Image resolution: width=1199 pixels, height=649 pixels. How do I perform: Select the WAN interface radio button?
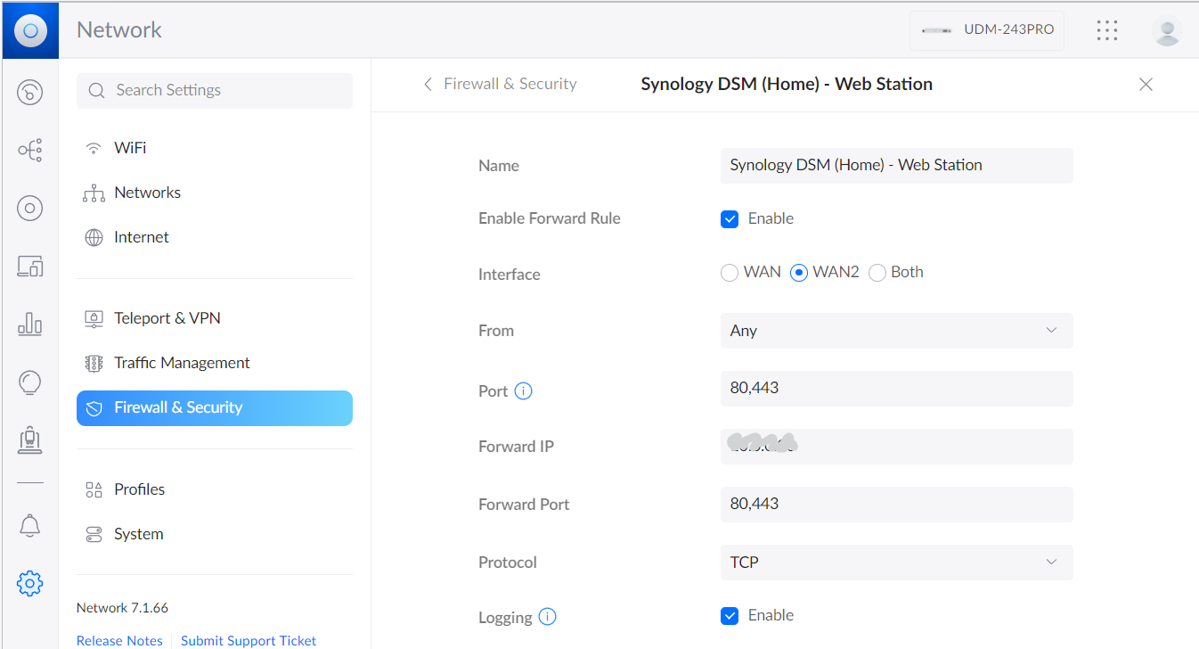730,273
